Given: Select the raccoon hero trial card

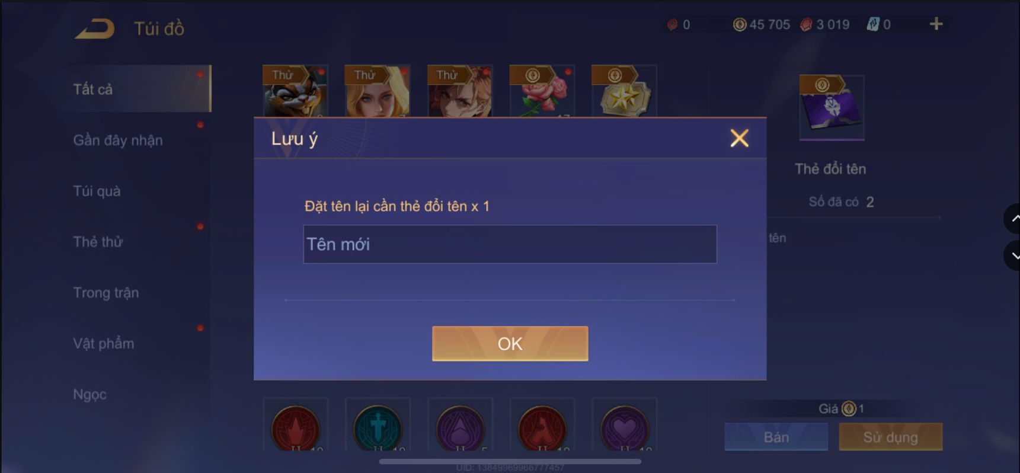Looking at the screenshot, I should pyautogui.click(x=295, y=91).
